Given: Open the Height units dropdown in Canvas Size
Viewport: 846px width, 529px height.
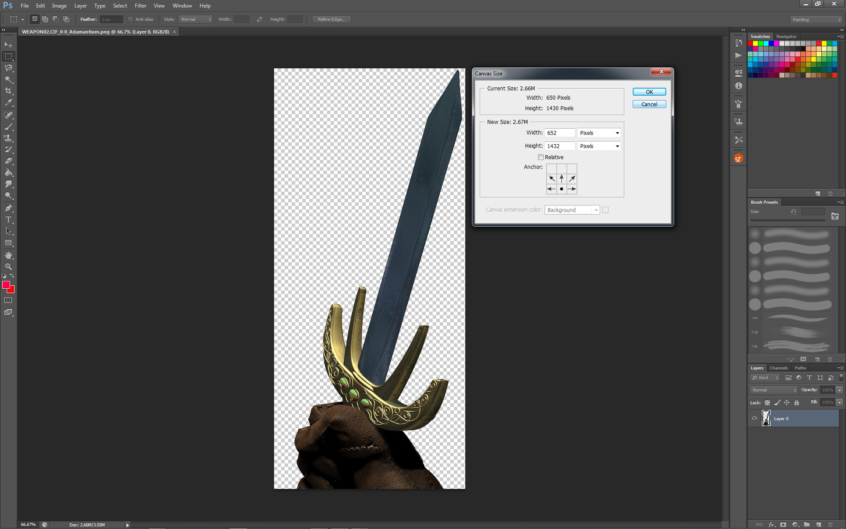Looking at the screenshot, I should tap(599, 146).
